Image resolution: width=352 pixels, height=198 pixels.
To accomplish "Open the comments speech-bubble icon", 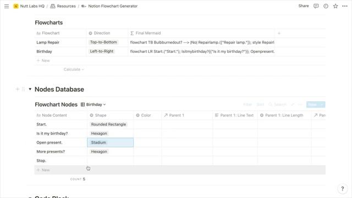I will (316, 6).
